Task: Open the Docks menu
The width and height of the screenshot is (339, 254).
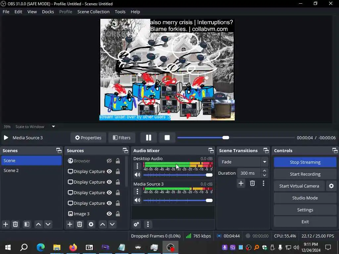Action: (x=48, y=12)
